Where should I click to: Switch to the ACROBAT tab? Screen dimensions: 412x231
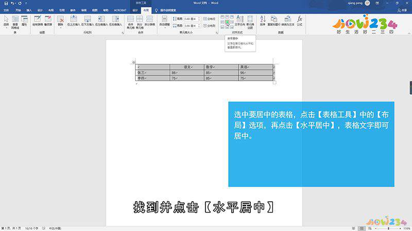pos(120,10)
